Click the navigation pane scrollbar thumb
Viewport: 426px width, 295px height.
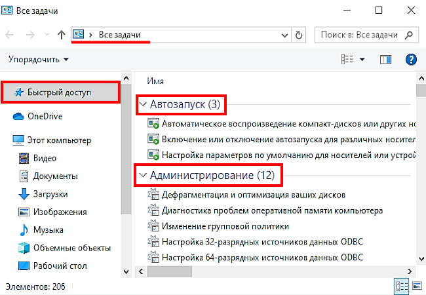(x=126, y=149)
